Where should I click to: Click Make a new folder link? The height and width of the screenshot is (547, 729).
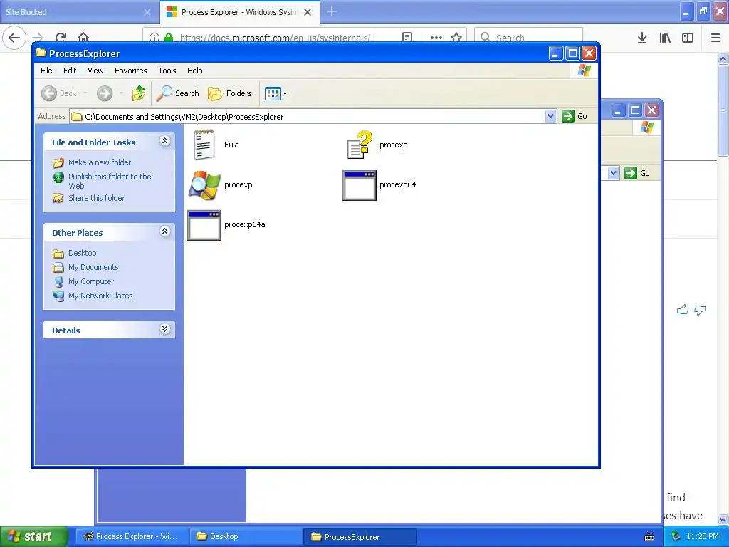[100, 162]
